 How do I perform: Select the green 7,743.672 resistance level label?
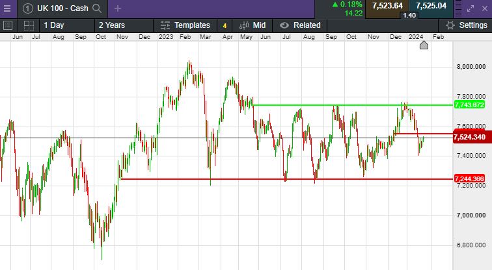469,104
